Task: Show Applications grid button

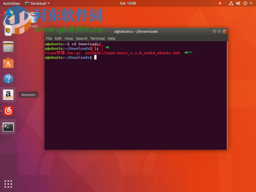Action: coord(8,184)
